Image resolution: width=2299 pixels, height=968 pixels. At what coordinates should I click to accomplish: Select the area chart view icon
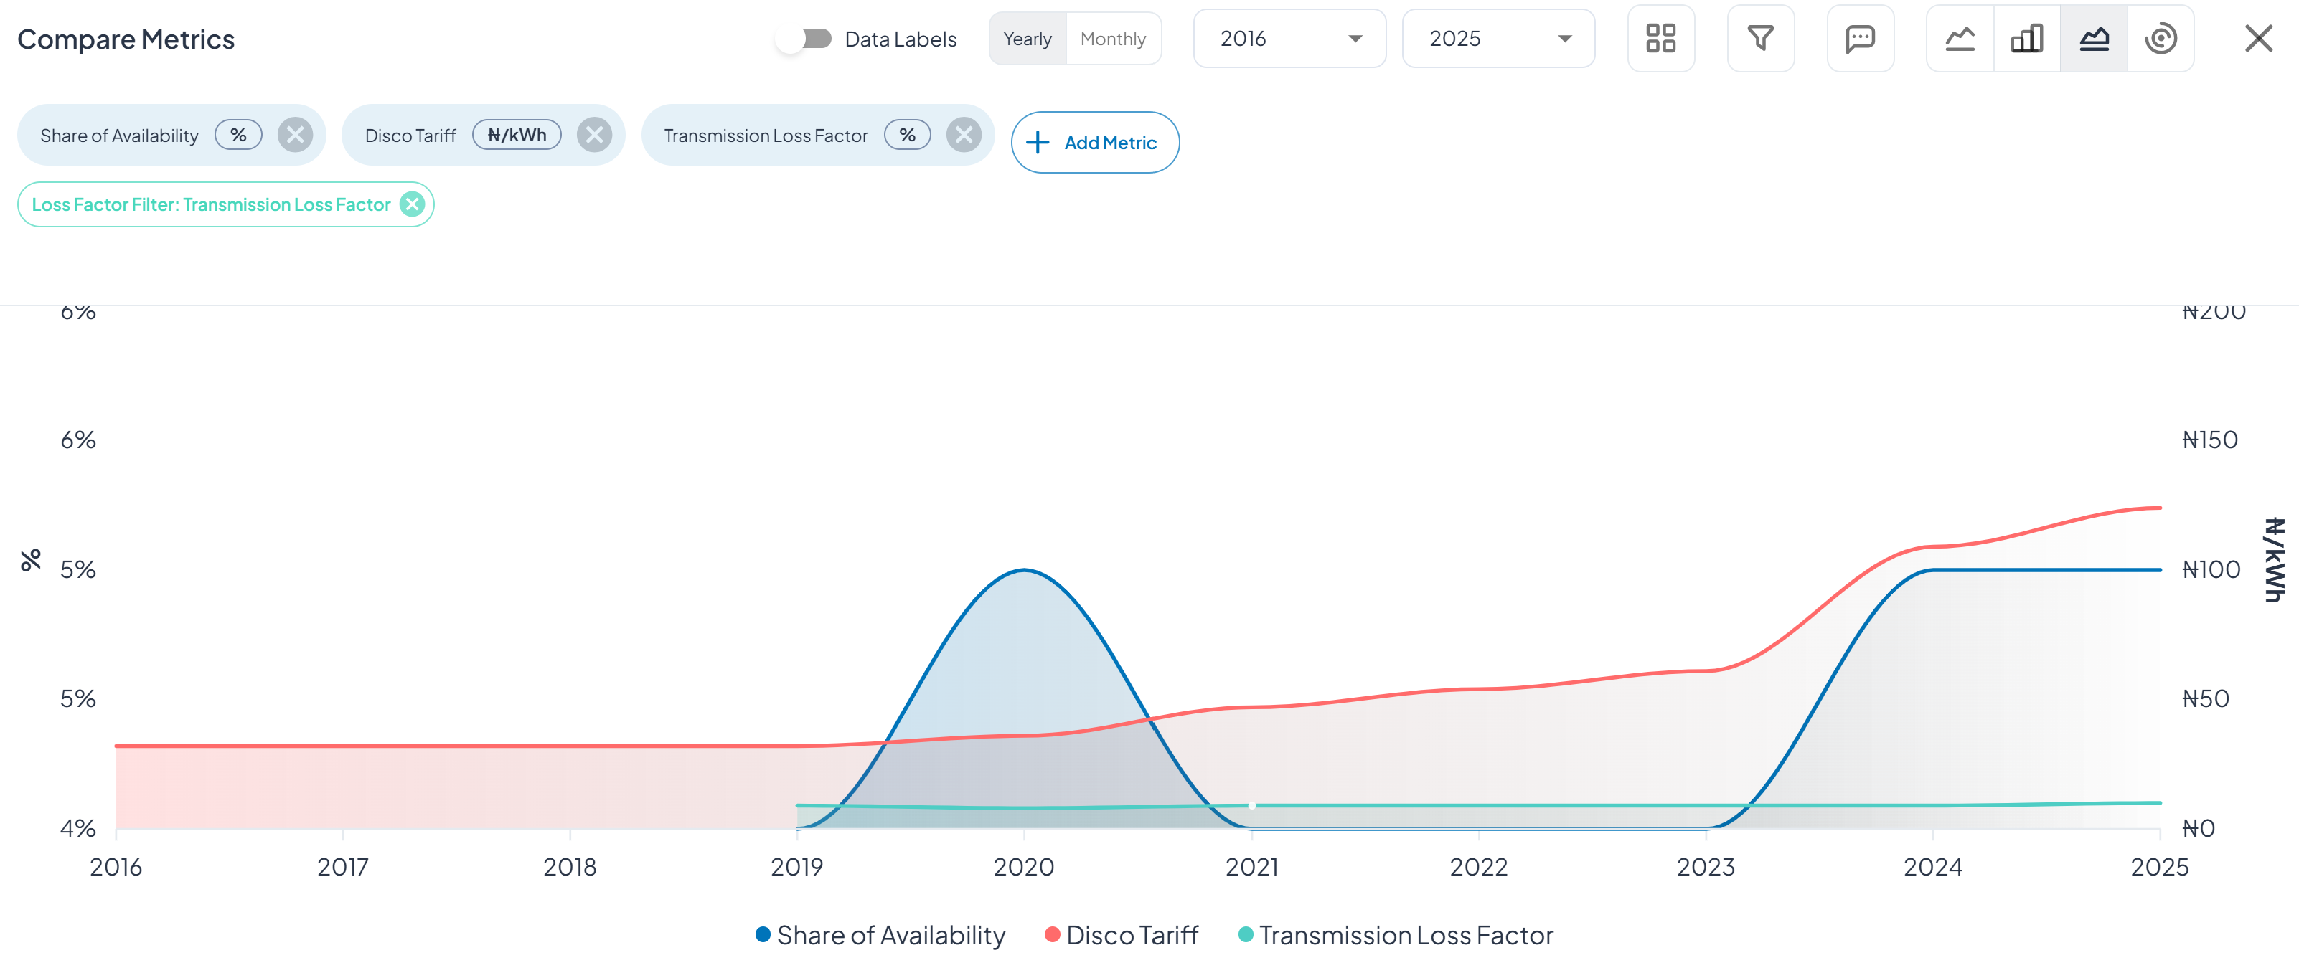2095,39
